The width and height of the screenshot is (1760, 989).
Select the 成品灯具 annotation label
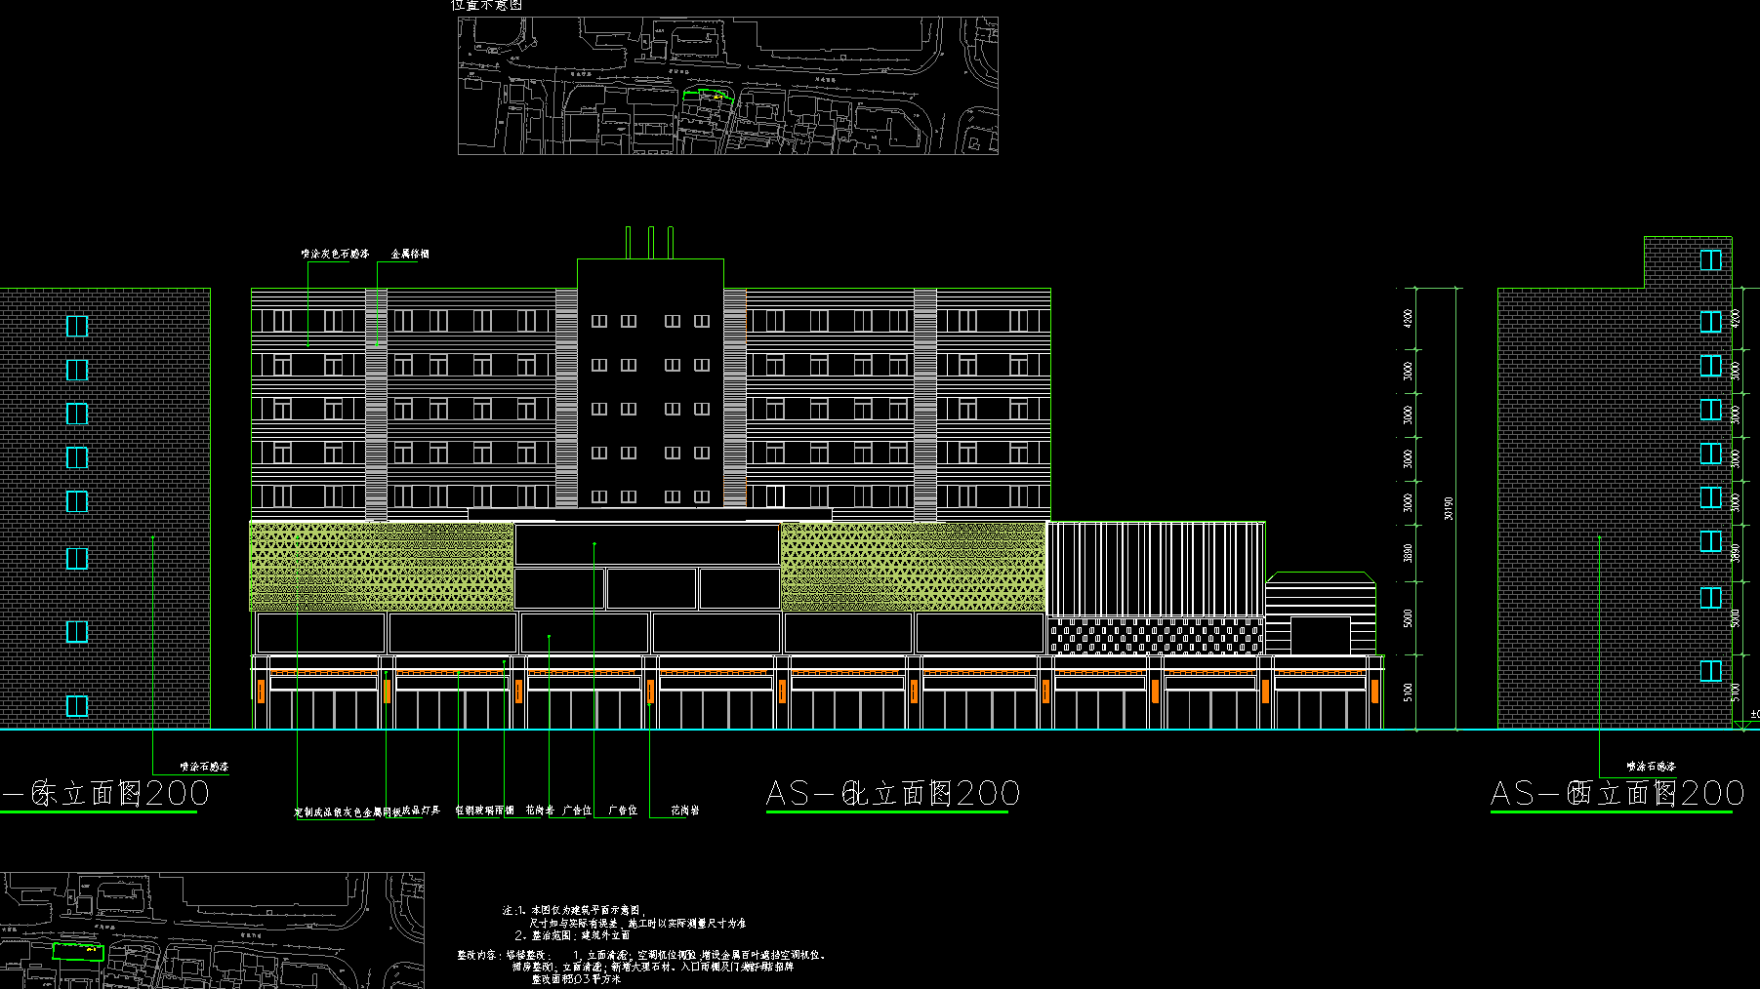click(x=421, y=811)
